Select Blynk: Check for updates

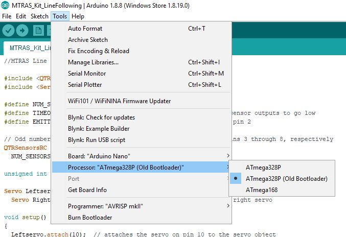[x=141, y=117]
